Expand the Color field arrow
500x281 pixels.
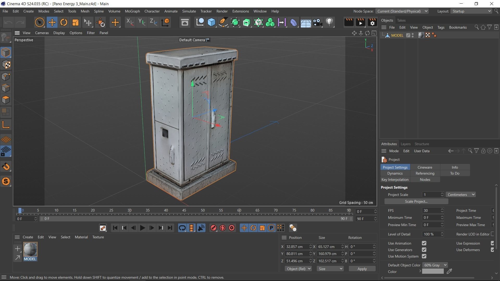tap(420, 271)
